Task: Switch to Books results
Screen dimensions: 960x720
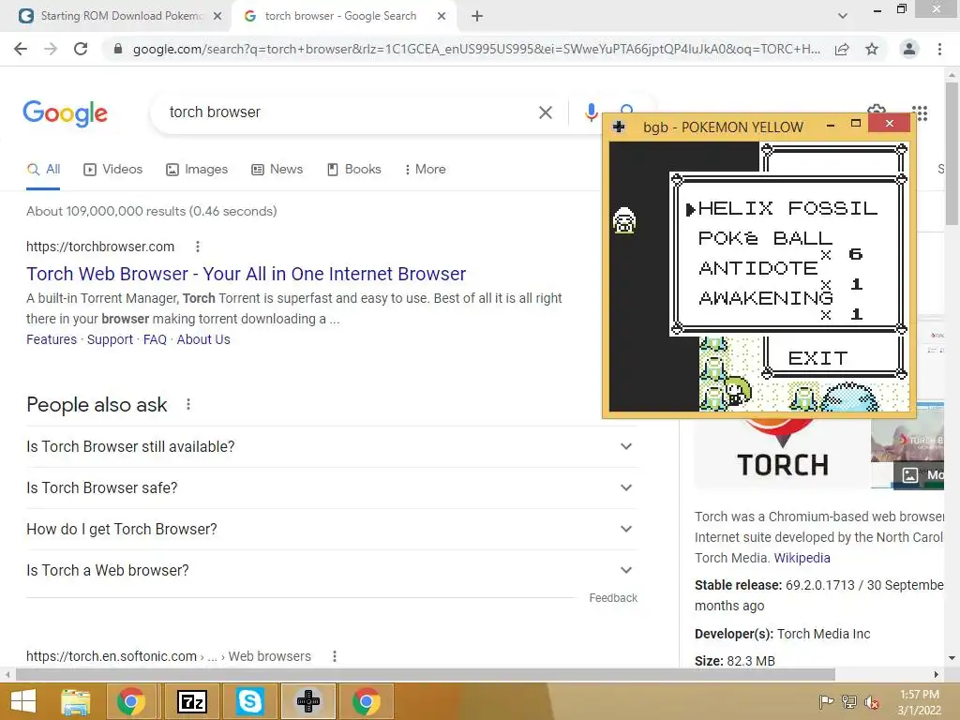Action: click(354, 169)
